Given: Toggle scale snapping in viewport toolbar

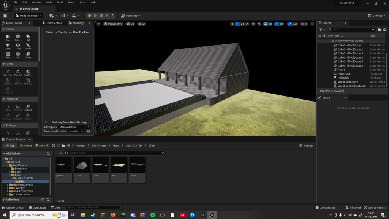Looking at the screenshot, I should coord(290,24).
